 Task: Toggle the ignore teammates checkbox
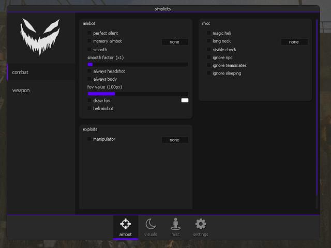click(209, 65)
